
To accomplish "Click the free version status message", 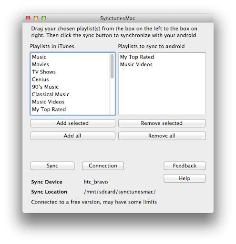I will point(94,202).
